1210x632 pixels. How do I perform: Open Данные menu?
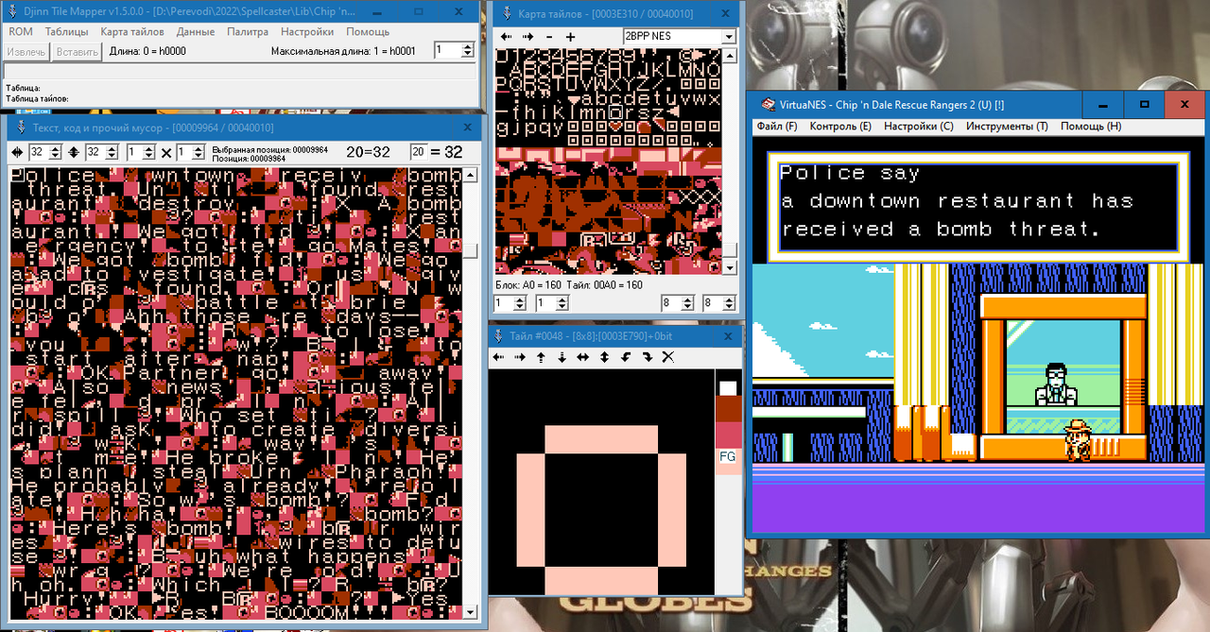196,31
